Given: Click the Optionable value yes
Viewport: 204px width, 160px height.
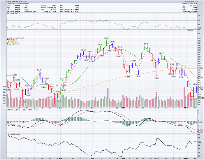Looking at the screenshot, I should point(35,12).
